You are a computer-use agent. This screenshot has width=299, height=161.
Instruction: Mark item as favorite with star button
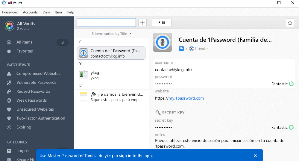pyautogui.click(x=290, y=23)
